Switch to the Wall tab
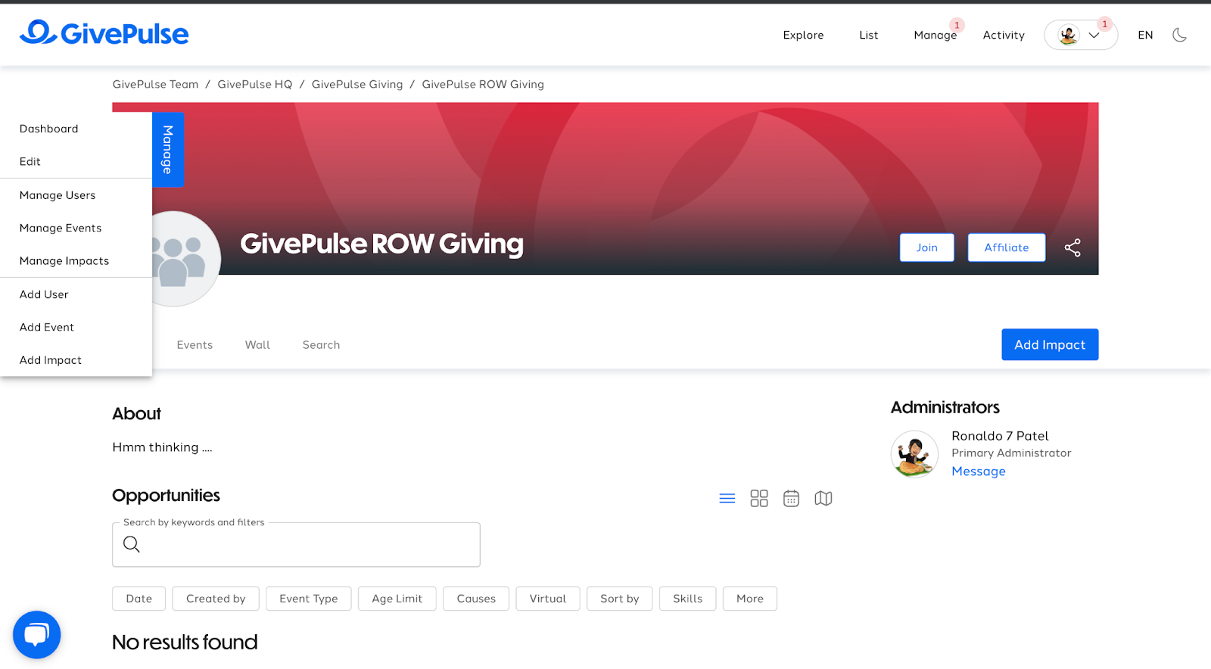 (257, 345)
